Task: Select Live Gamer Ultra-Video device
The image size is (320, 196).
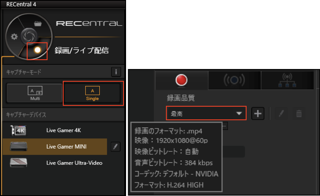Action: click(x=55, y=163)
